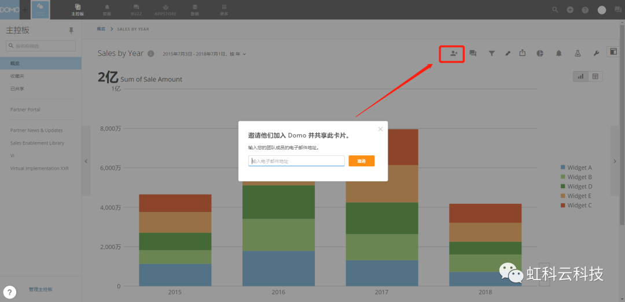Screen dimensions: 625x302
Task: Open the pie chart analyzer icon
Action: (540, 53)
